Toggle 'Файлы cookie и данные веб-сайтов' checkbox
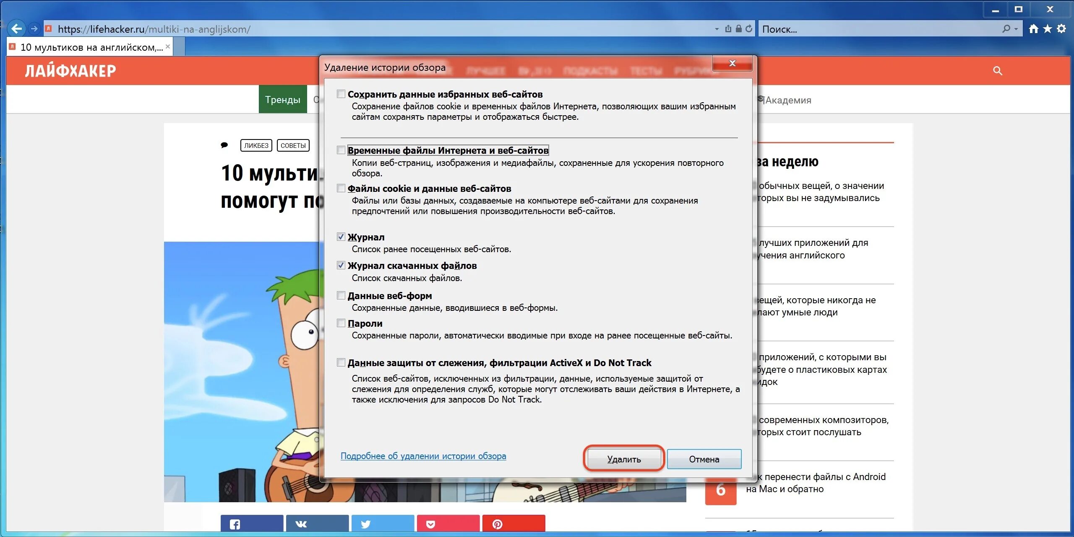The height and width of the screenshot is (537, 1074). click(x=341, y=188)
